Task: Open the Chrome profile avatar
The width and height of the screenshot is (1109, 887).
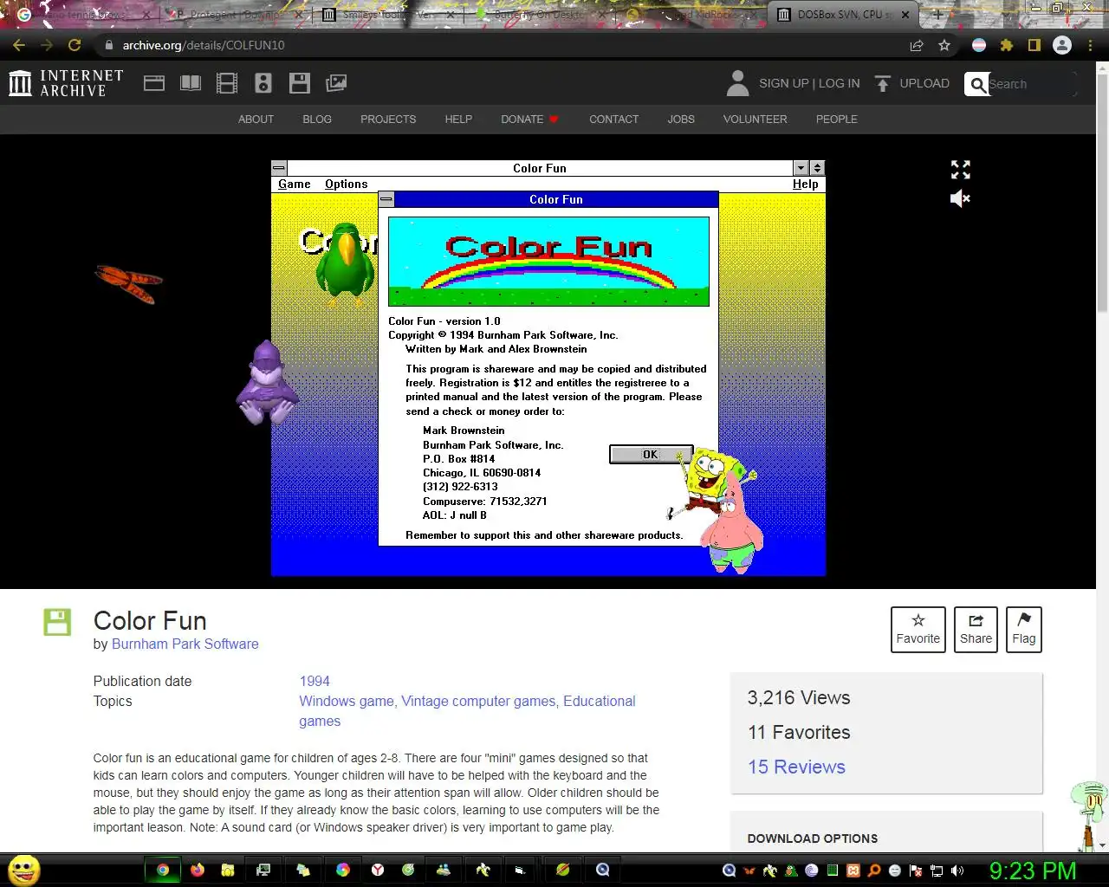Action: 1062,45
